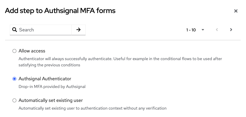Focus the Search text field

pyautogui.click(x=45, y=30)
